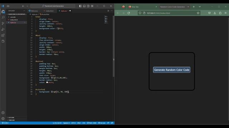Open the Accounts menu in VS Code
The height and width of the screenshot is (128, 229).
pos(3,113)
